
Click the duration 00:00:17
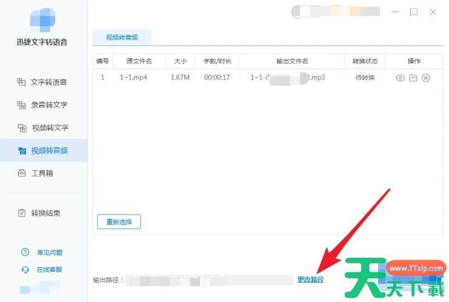(217, 78)
